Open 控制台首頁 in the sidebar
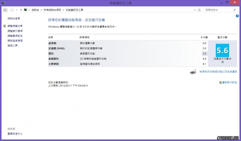This screenshot has width=241, height=141. pos(14,18)
